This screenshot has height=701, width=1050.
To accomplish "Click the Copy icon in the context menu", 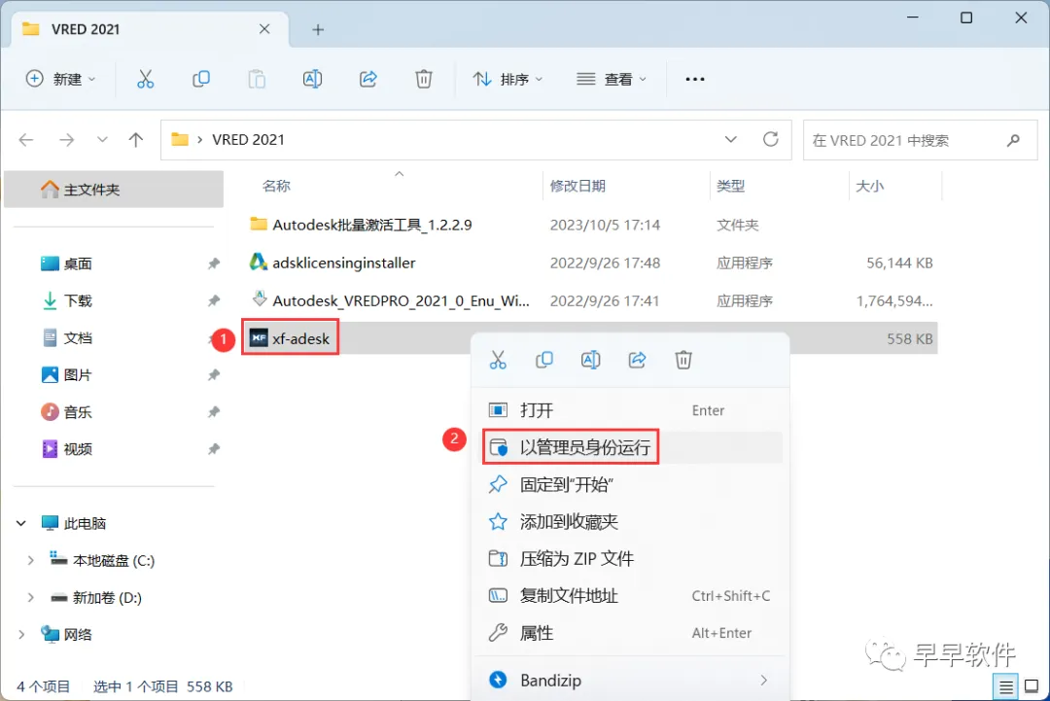I will [543, 360].
